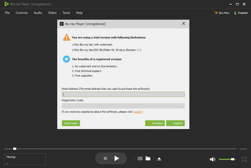251x168 pixels.
Task: Click the stop playback button
Action: (x=105, y=158)
